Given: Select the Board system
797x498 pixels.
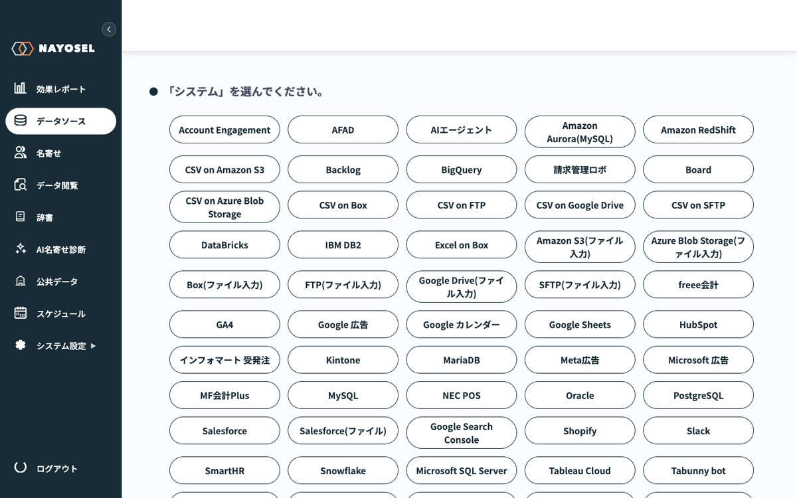Looking at the screenshot, I should pos(698,169).
